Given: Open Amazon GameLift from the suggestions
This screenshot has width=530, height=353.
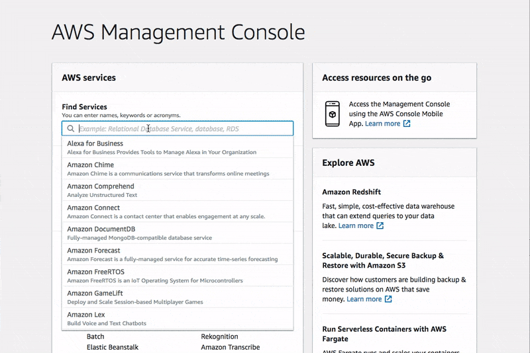Looking at the screenshot, I should pyautogui.click(x=178, y=297).
